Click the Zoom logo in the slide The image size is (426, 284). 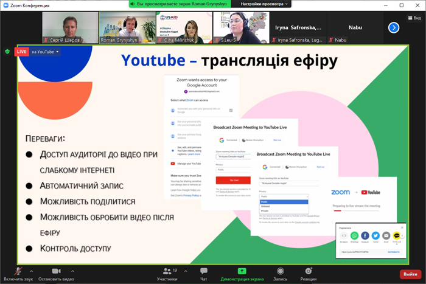[x=340, y=192]
